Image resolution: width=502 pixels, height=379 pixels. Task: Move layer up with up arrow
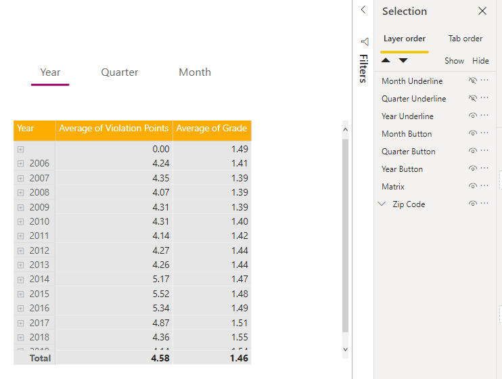pos(386,60)
